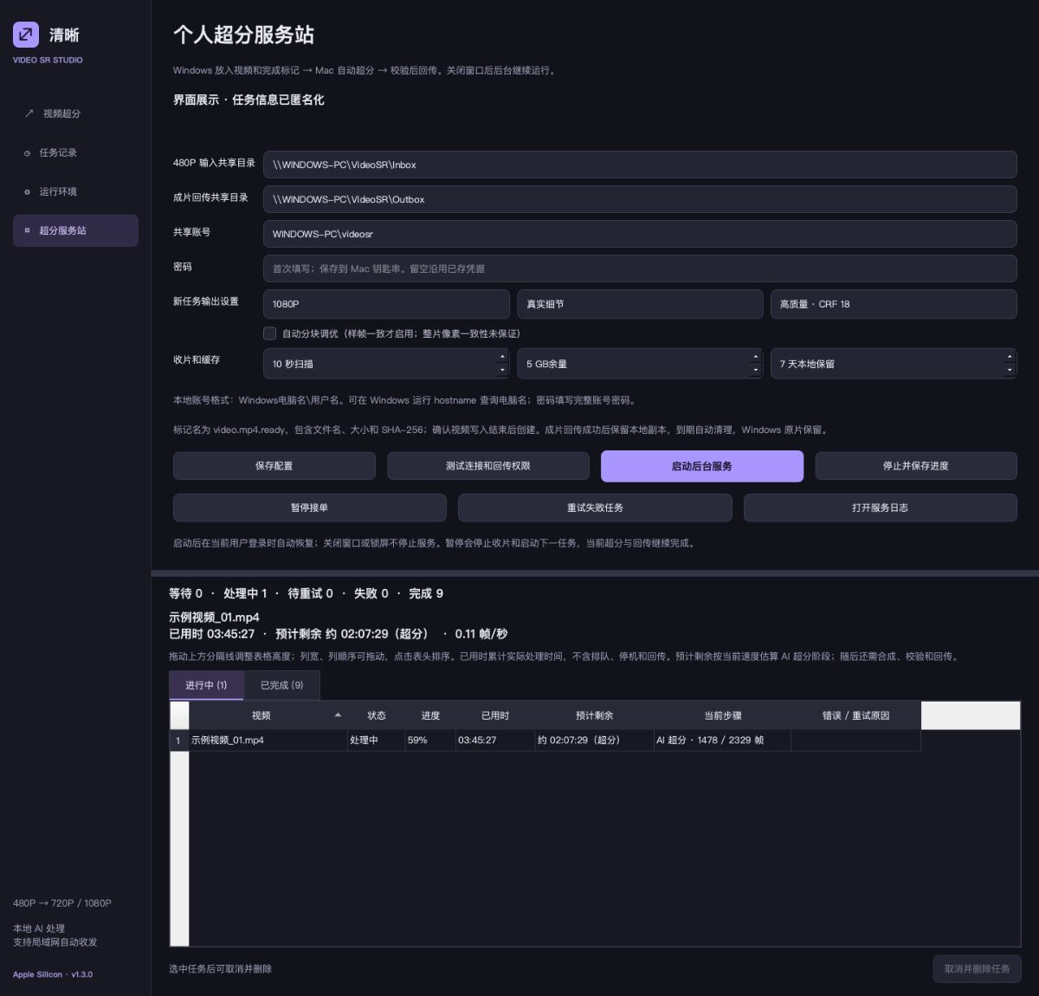The image size is (1039, 996).
Task: Click the row number 1 header
Action: (x=179, y=741)
